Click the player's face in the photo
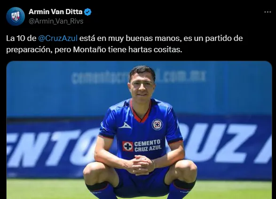Screen dimensions: 276x199 tap(142, 86)
